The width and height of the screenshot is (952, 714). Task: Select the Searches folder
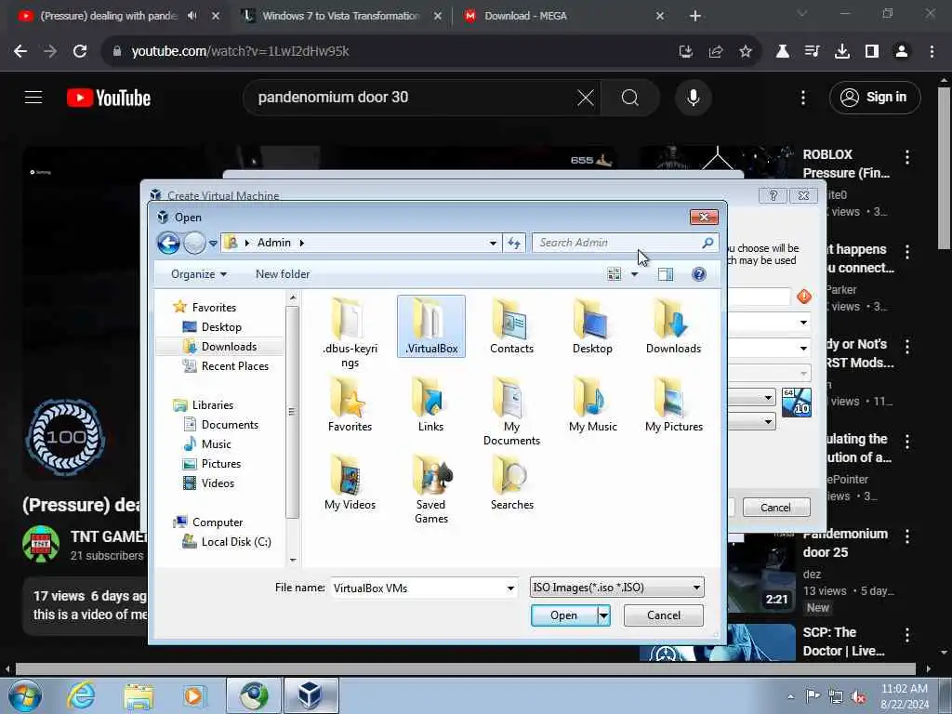pyautogui.click(x=512, y=483)
